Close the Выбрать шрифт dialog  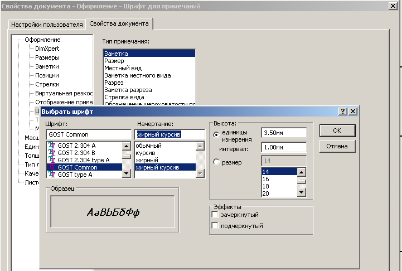tap(353, 112)
